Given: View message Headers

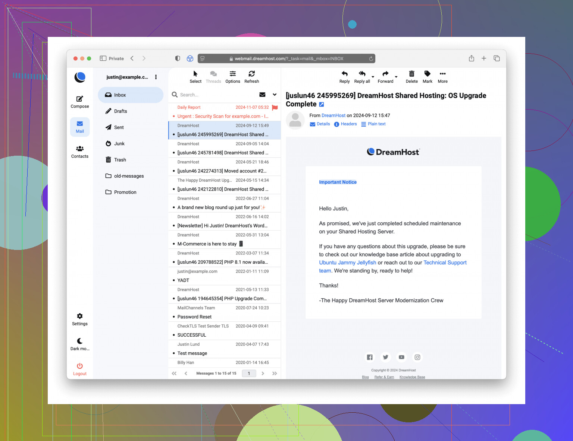Looking at the screenshot, I should pos(345,124).
